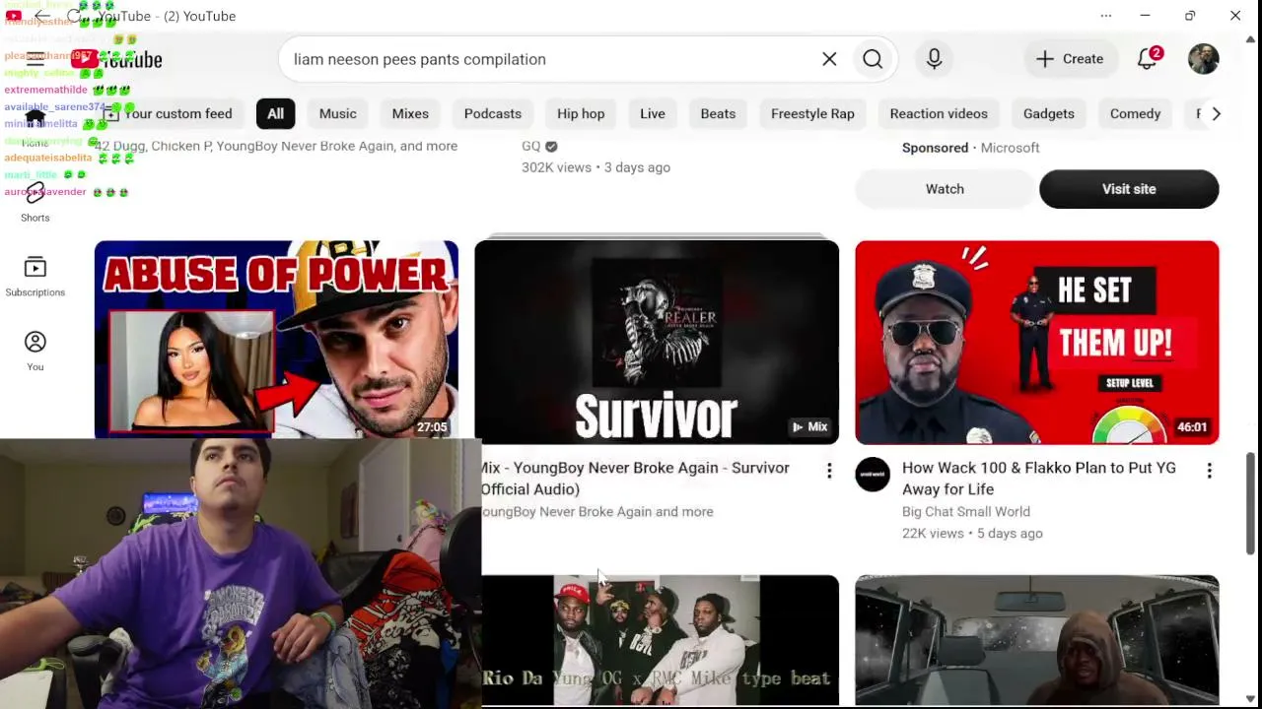The image size is (1262, 709).
Task: Open Shorts from the sidebar
Action: (35, 201)
